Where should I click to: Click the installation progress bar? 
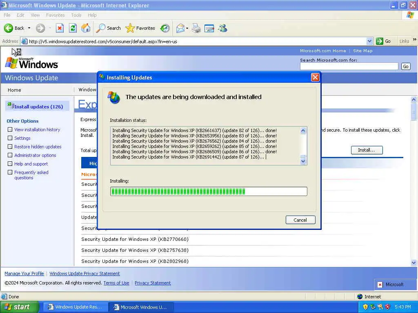209,192
